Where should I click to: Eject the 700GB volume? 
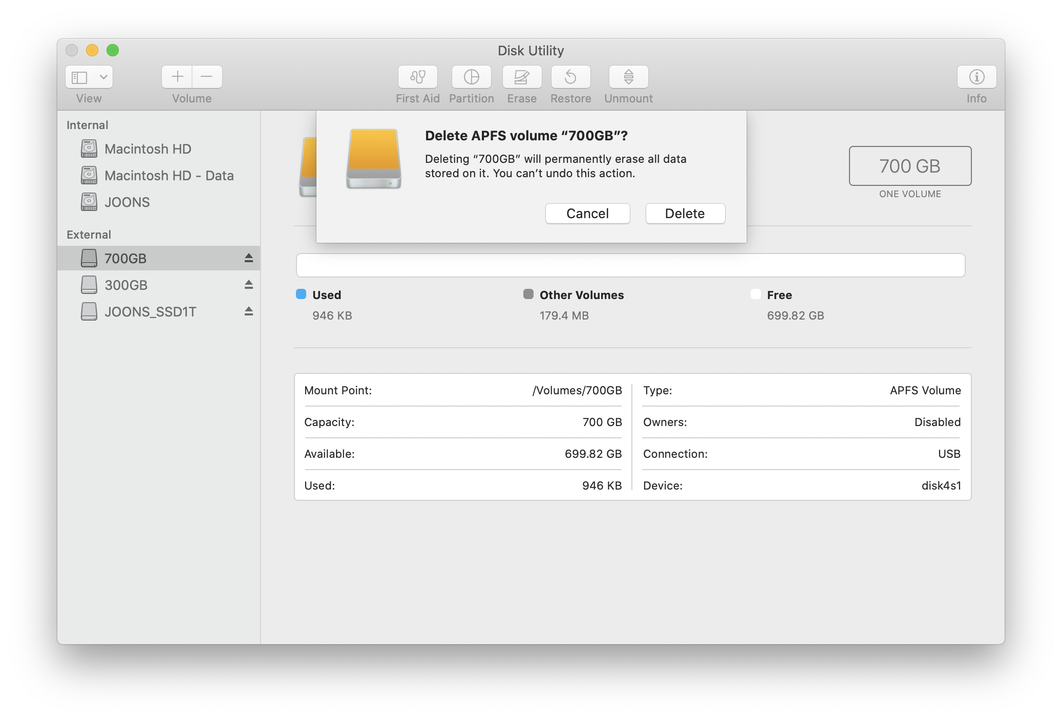[249, 258]
